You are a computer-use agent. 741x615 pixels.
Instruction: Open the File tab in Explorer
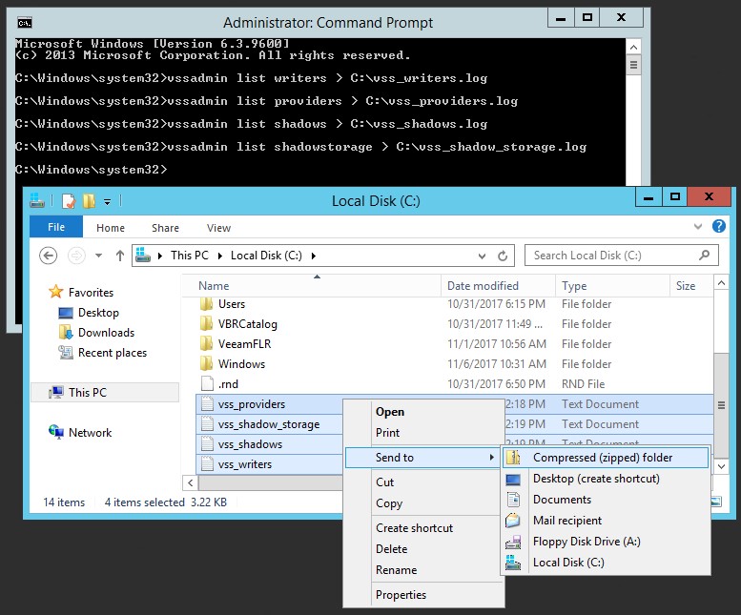[56, 227]
